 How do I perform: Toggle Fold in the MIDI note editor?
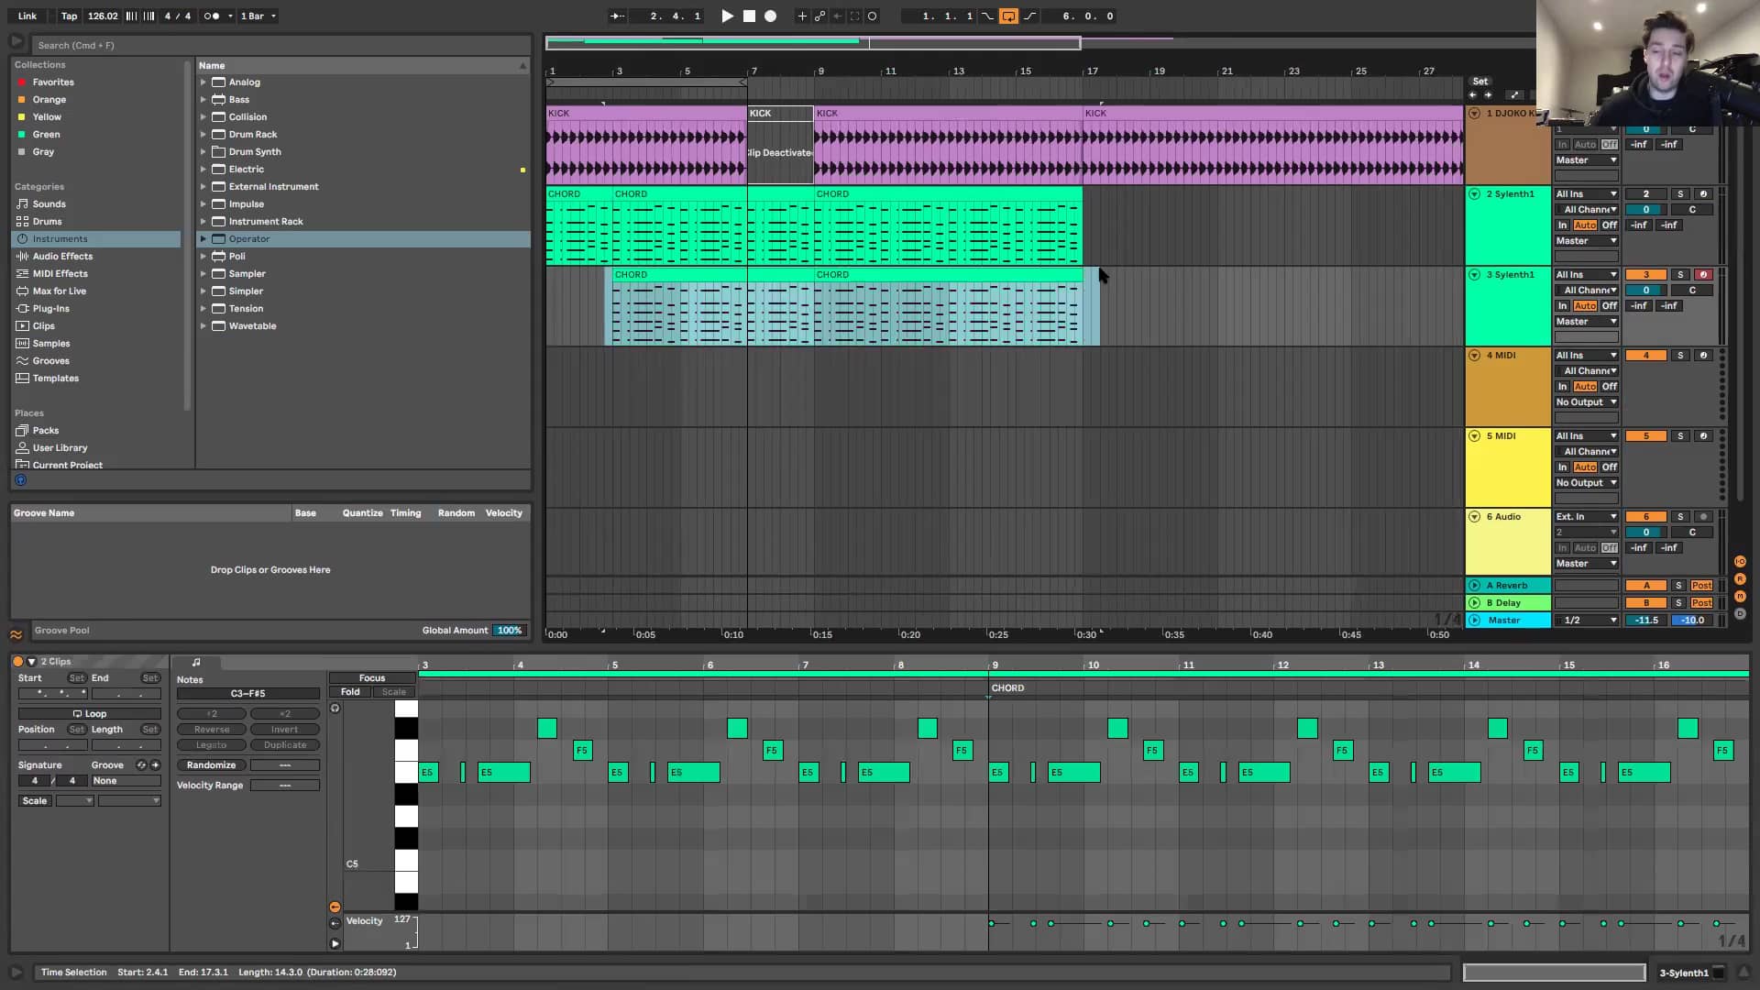pos(349,691)
